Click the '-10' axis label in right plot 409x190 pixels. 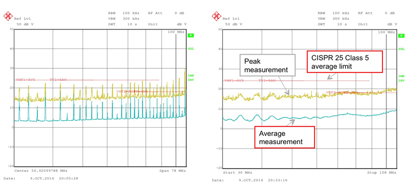[219, 148]
